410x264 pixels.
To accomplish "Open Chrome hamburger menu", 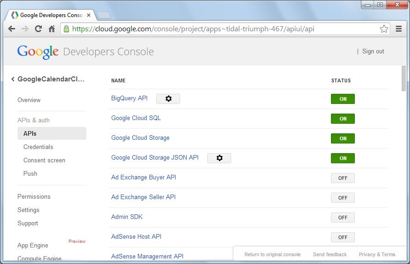I will (399, 29).
